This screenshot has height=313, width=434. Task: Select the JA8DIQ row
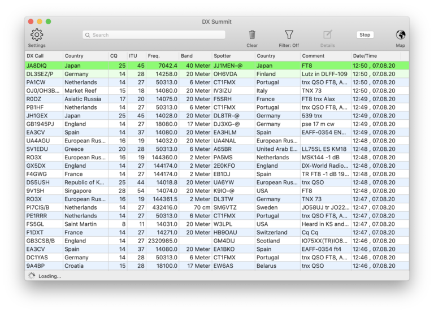(217, 66)
